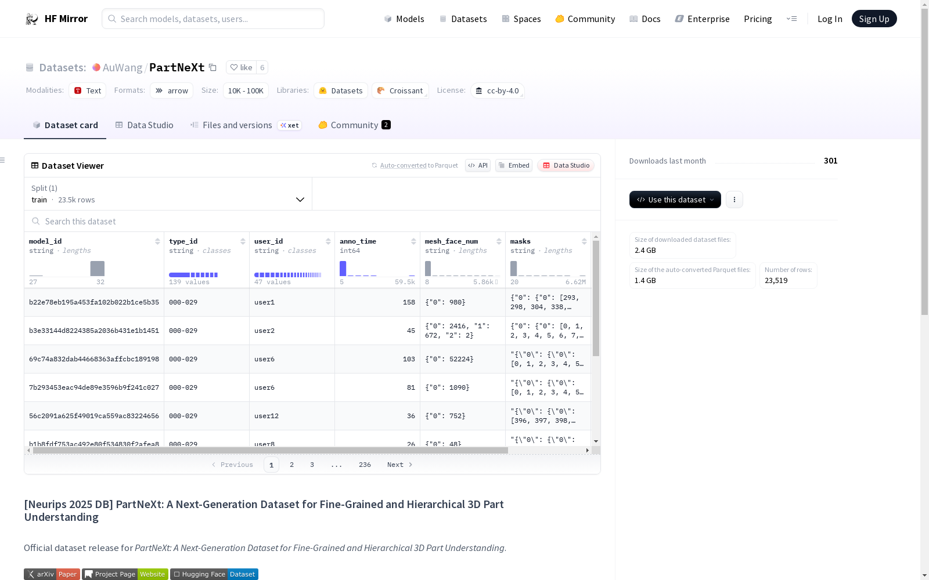Like the PartNeXt dataset

[241, 67]
